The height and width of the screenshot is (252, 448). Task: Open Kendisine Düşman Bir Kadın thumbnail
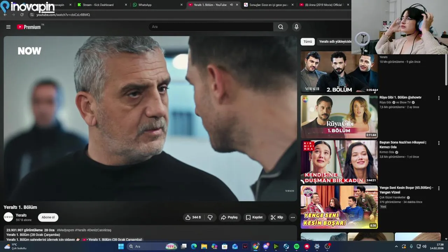coord(339,162)
